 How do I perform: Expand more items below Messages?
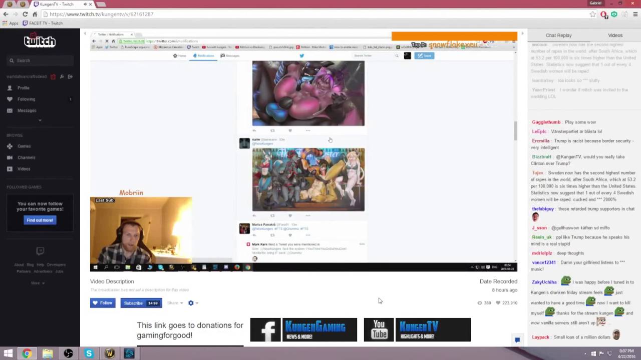[40, 120]
